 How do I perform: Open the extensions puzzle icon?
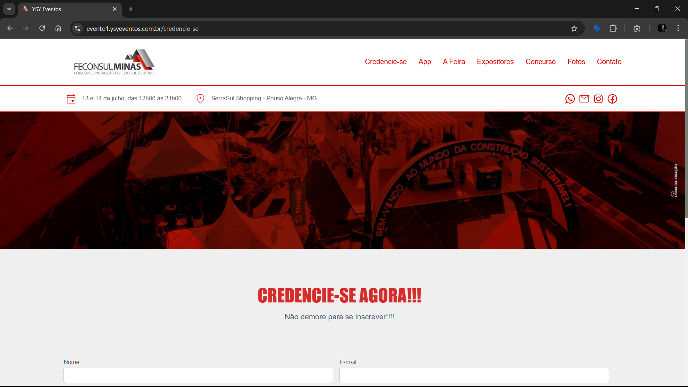pyautogui.click(x=613, y=28)
